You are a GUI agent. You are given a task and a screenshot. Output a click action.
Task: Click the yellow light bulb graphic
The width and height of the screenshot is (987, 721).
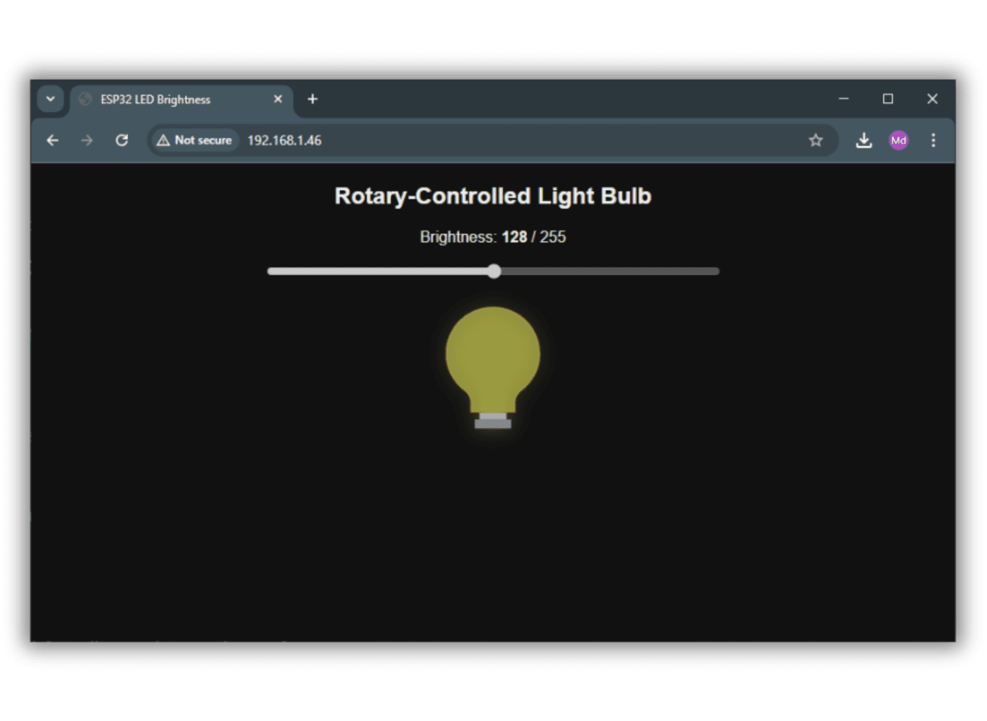click(493, 359)
